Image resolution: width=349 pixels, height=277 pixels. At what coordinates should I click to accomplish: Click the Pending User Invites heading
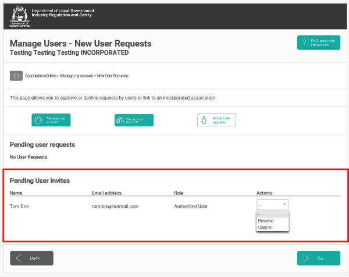[x=40, y=180]
